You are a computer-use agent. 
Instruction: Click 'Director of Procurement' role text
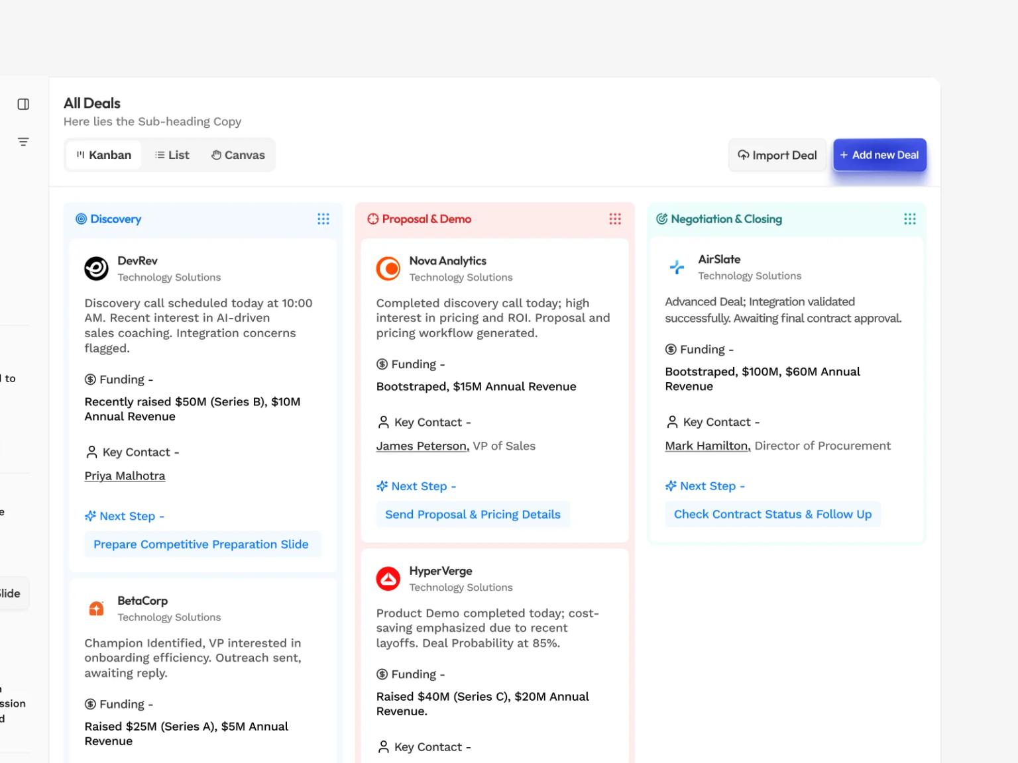(x=822, y=446)
